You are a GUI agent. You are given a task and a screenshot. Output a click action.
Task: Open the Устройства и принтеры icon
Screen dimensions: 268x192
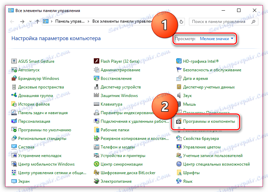coord(97,155)
